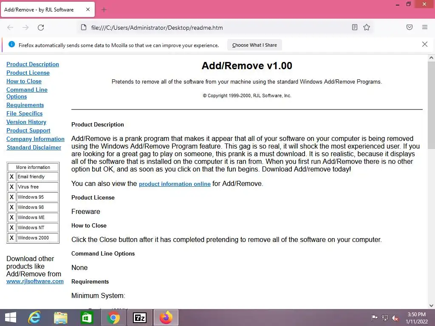Click the Copyright 1999-2000 RJL Software line
Viewport: 435px width, 326px height.
tap(247, 96)
